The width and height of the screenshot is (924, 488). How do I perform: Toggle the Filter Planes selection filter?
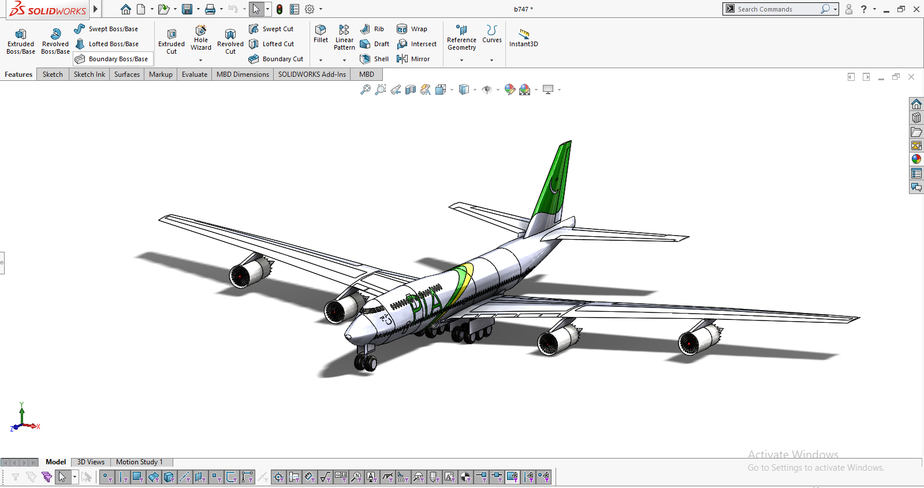point(200,477)
